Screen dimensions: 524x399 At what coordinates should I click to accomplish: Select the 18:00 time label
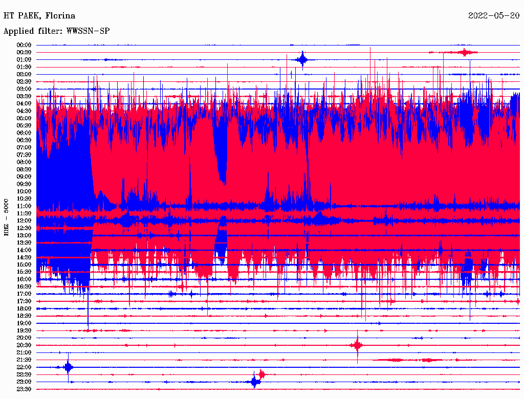24,309
